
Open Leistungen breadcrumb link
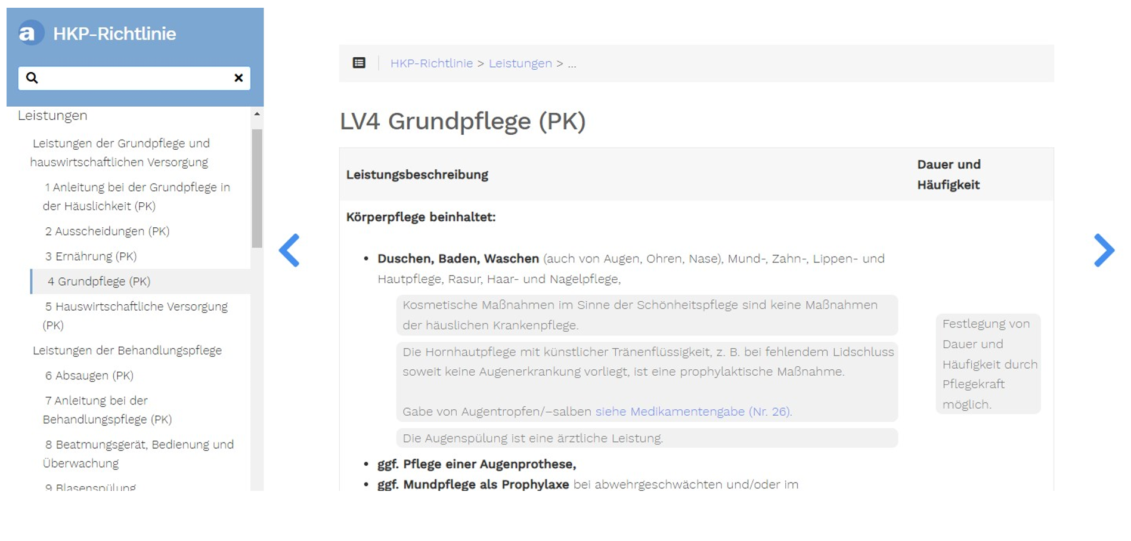[x=520, y=64]
